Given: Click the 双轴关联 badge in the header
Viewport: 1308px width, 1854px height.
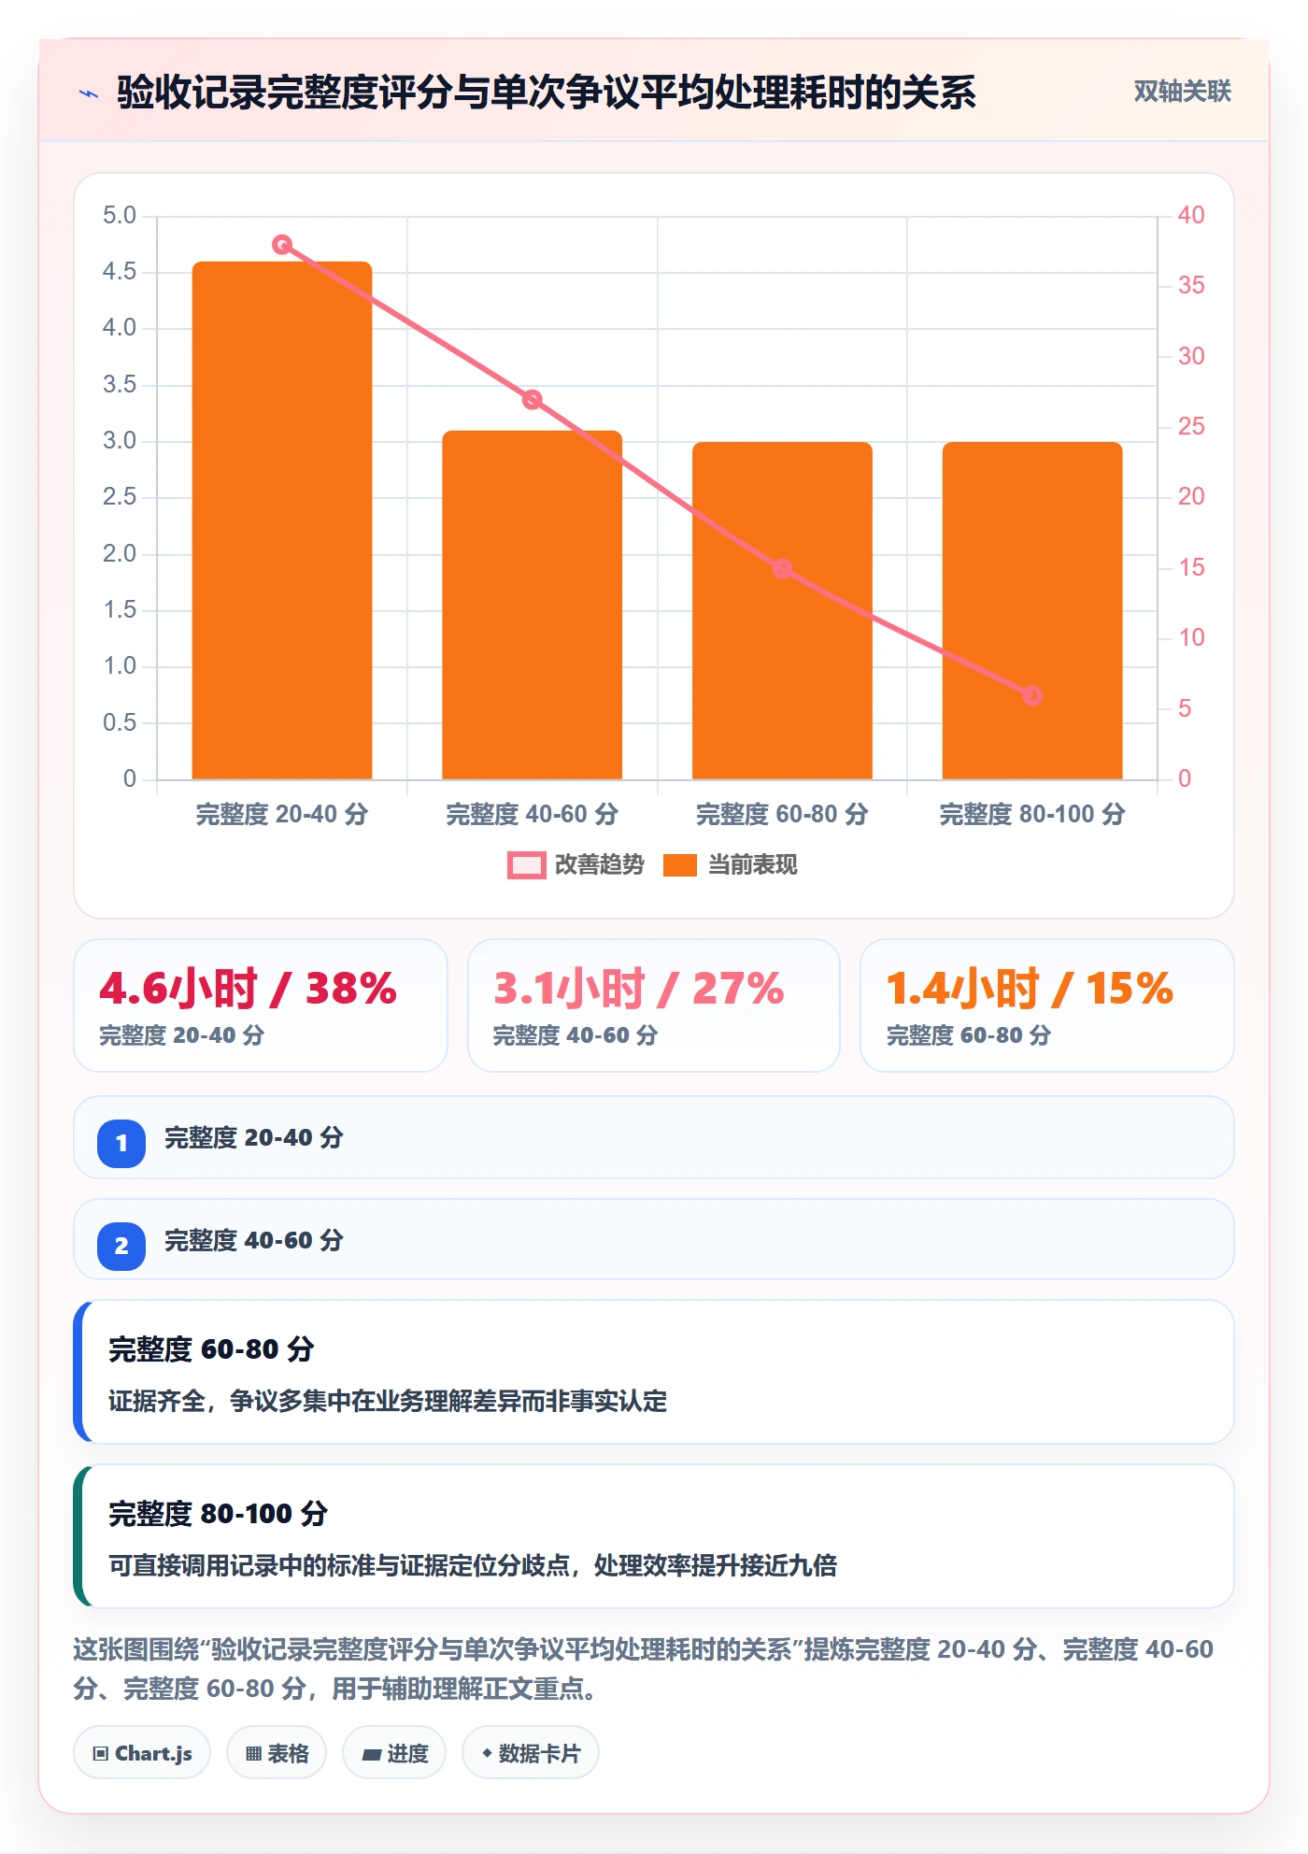Looking at the screenshot, I should (x=1182, y=92).
